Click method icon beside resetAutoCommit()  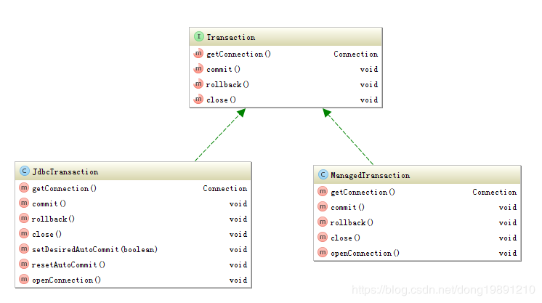click(24, 264)
